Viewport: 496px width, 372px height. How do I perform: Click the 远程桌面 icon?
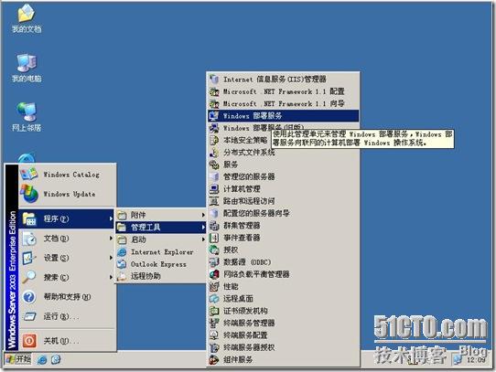tap(214, 298)
